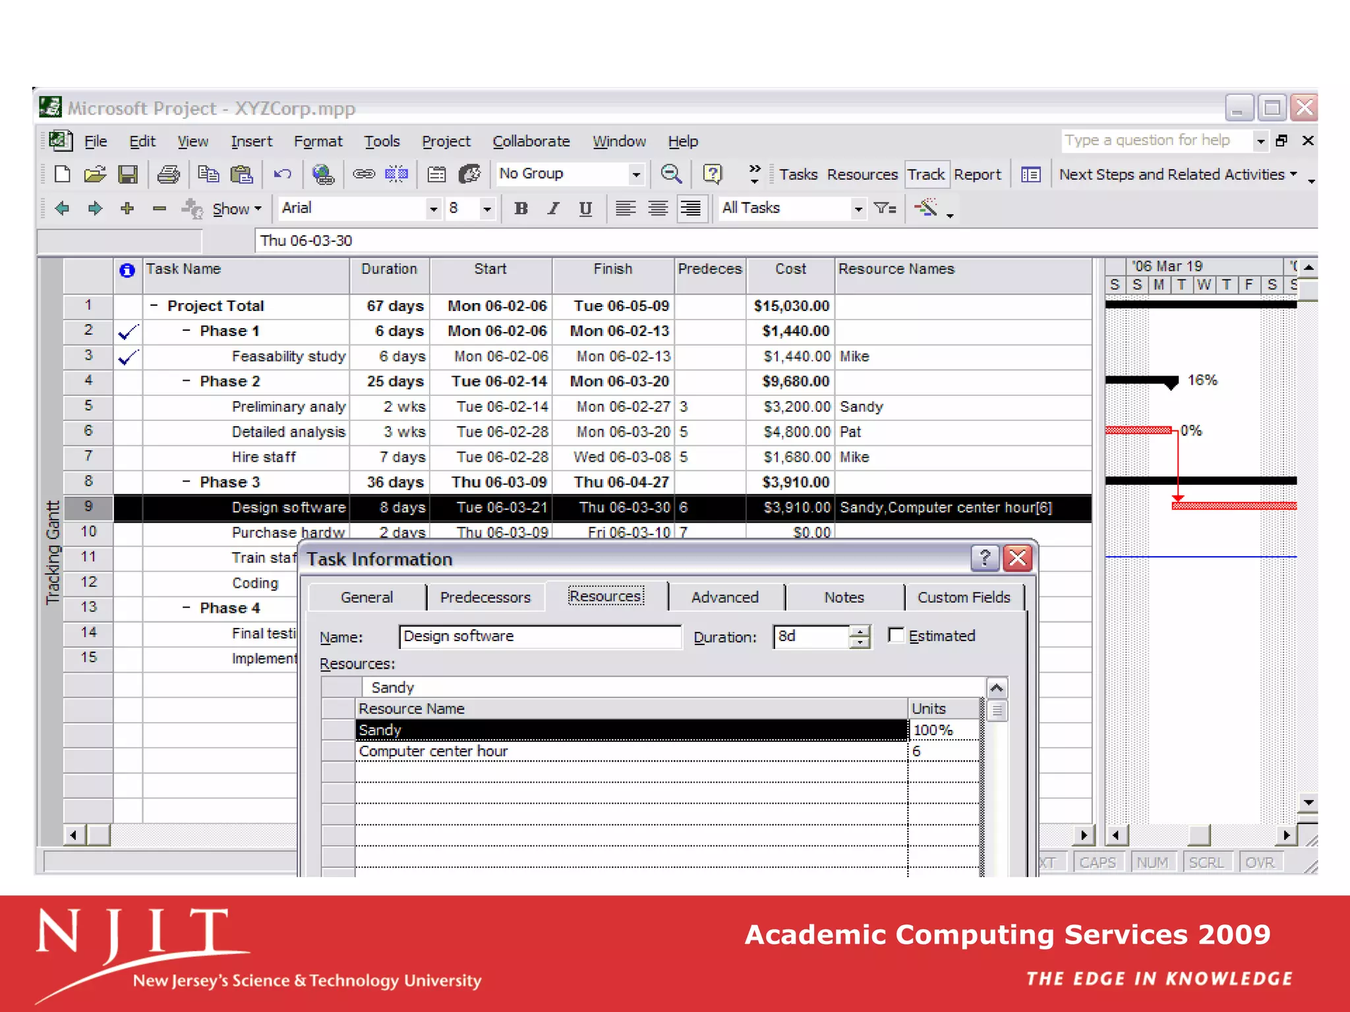This screenshot has width=1350, height=1012.
Task: Click the Center alignment icon
Action: click(x=657, y=209)
